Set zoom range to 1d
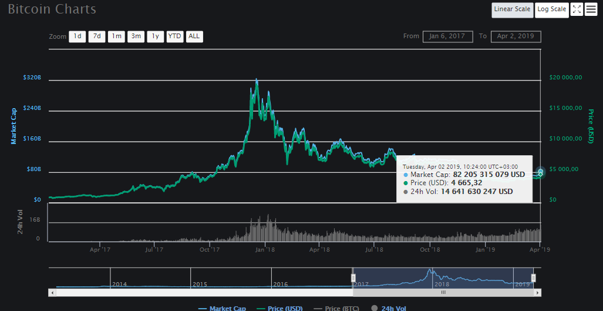603x311 pixels. coord(78,36)
